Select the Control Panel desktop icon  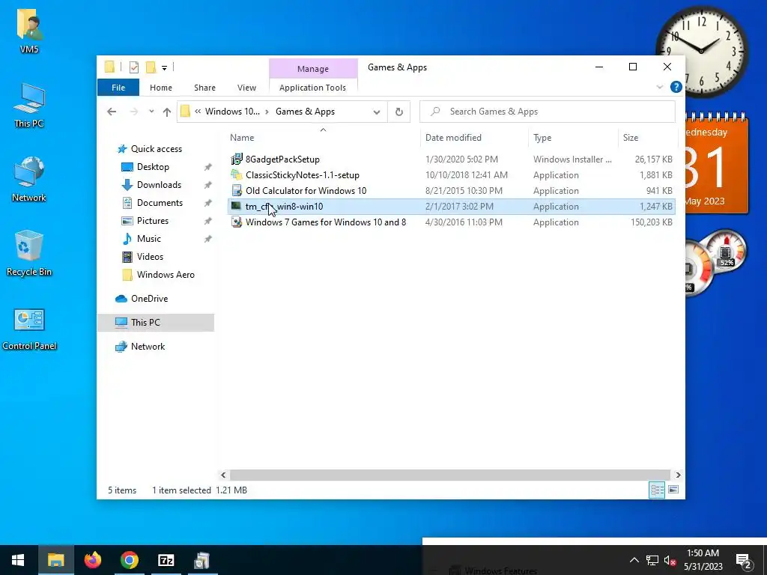click(x=29, y=329)
